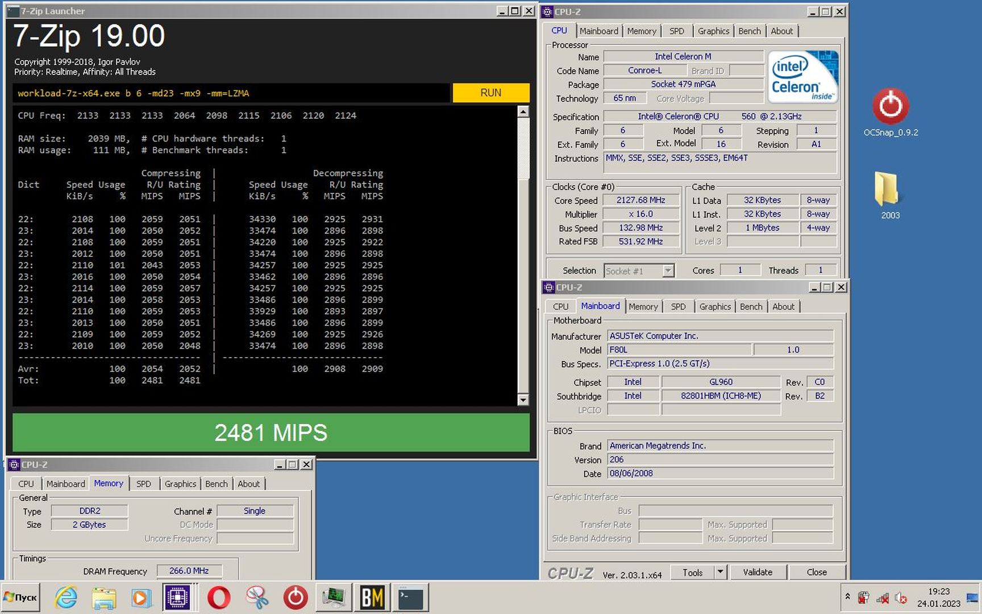Click the yellow RUN button in 7-Zip Launcher
The height and width of the screenshot is (614, 982).
tap(491, 93)
